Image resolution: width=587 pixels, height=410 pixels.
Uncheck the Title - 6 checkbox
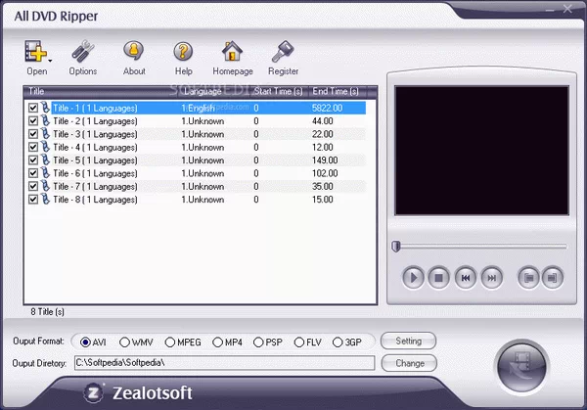click(x=33, y=173)
